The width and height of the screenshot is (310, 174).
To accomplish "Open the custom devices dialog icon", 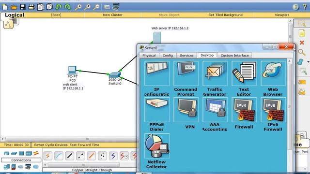I will click(116, 7).
